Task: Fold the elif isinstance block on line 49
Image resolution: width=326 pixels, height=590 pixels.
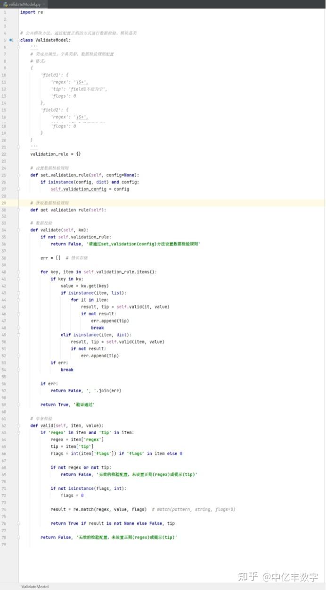Action: (19, 335)
